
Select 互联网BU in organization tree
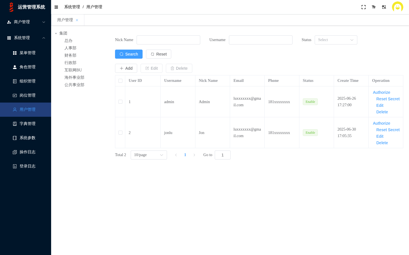[73, 70]
